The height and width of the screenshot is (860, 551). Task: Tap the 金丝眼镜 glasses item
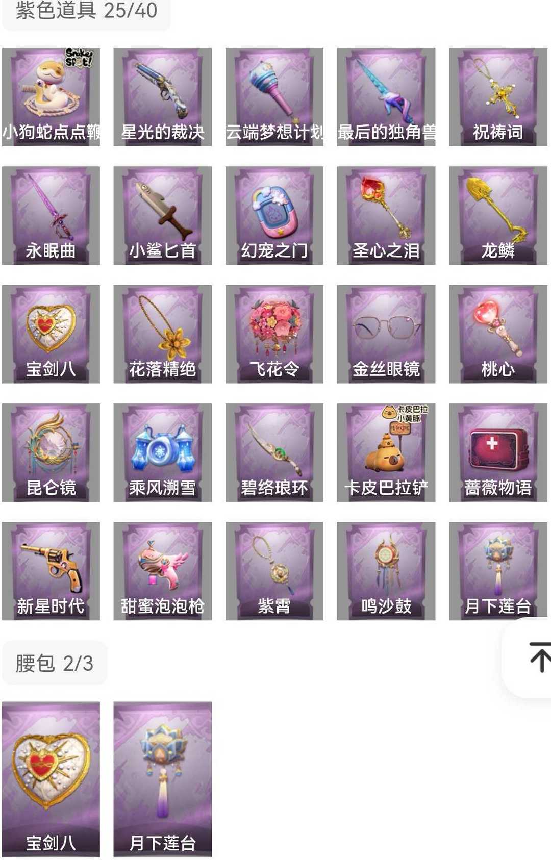(x=386, y=334)
